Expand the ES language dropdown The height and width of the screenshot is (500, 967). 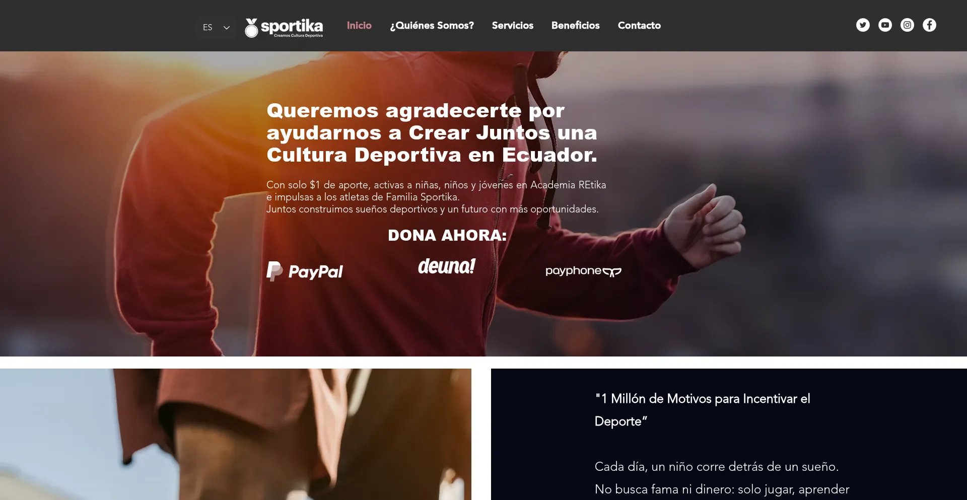point(216,27)
